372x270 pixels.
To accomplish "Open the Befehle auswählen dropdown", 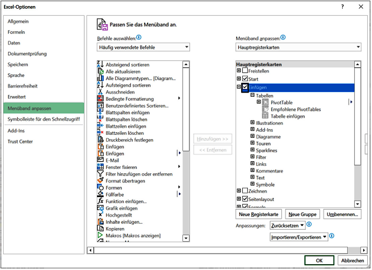I will (x=143, y=48).
